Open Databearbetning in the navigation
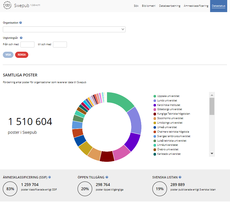The width and height of the screenshot is (230, 202). click(169, 6)
